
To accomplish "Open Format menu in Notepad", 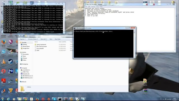I will 93,7.
